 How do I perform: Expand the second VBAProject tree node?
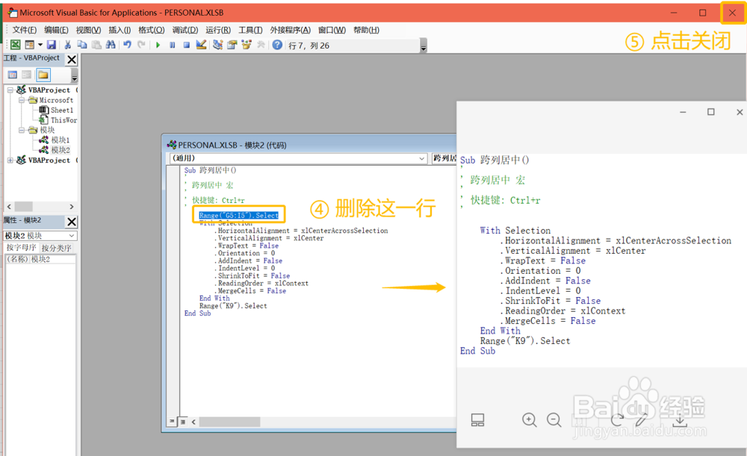[x=10, y=160]
